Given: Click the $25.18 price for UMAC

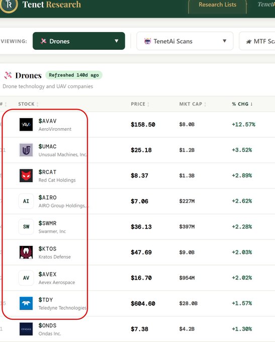Looking at the screenshot, I should (x=141, y=150).
